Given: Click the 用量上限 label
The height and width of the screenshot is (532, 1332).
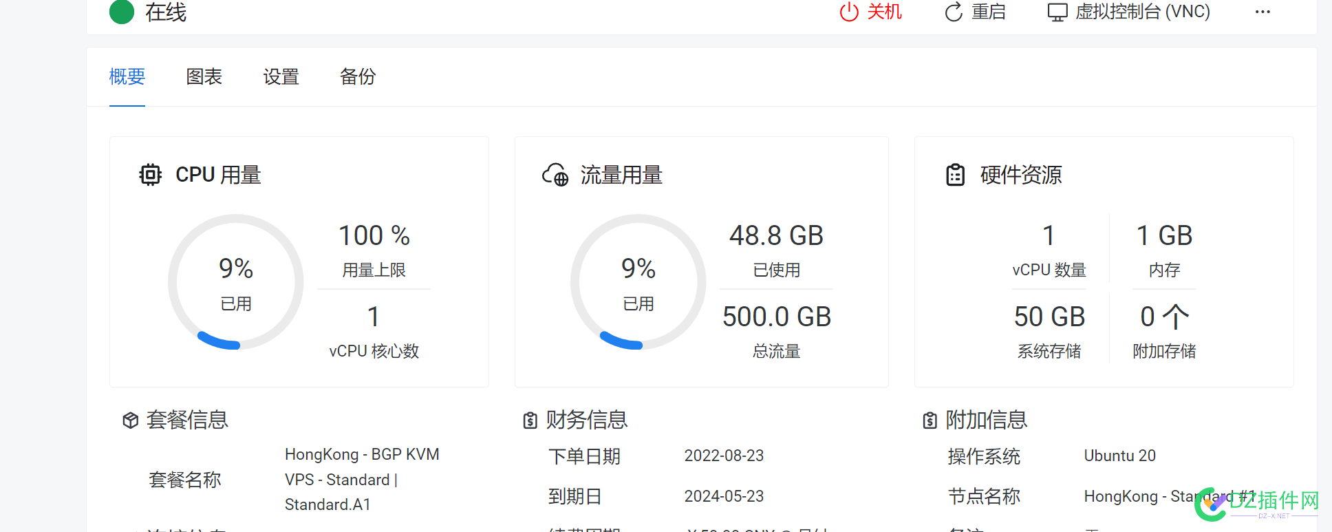Looking at the screenshot, I should [374, 270].
